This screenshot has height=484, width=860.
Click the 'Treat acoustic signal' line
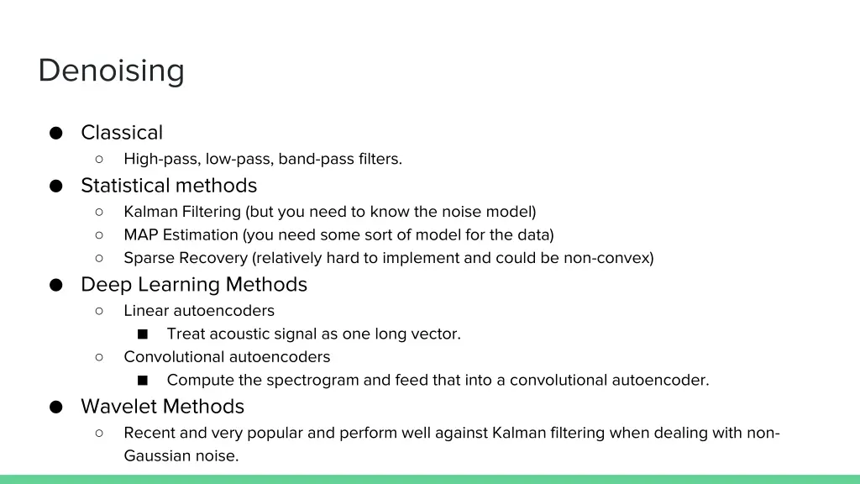point(313,334)
